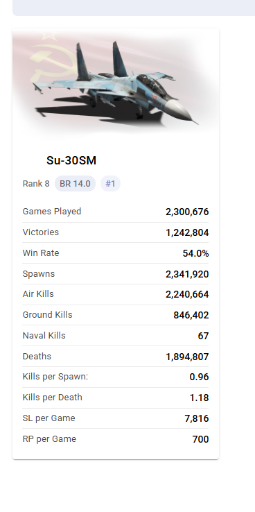Click the Spawns stat label
The width and height of the screenshot is (255, 512).
click(x=39, y=273)
